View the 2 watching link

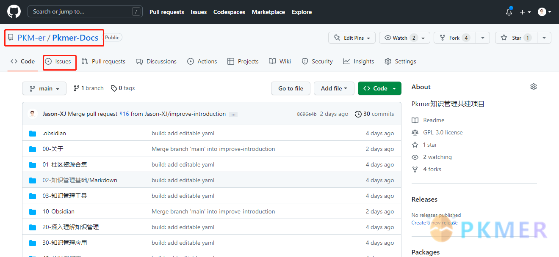pyautogui.click(x=432, y=157)
